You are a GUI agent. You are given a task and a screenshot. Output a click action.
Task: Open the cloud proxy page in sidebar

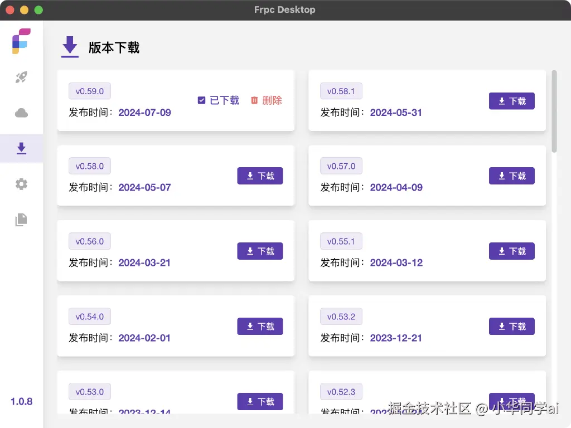point(21,113)
